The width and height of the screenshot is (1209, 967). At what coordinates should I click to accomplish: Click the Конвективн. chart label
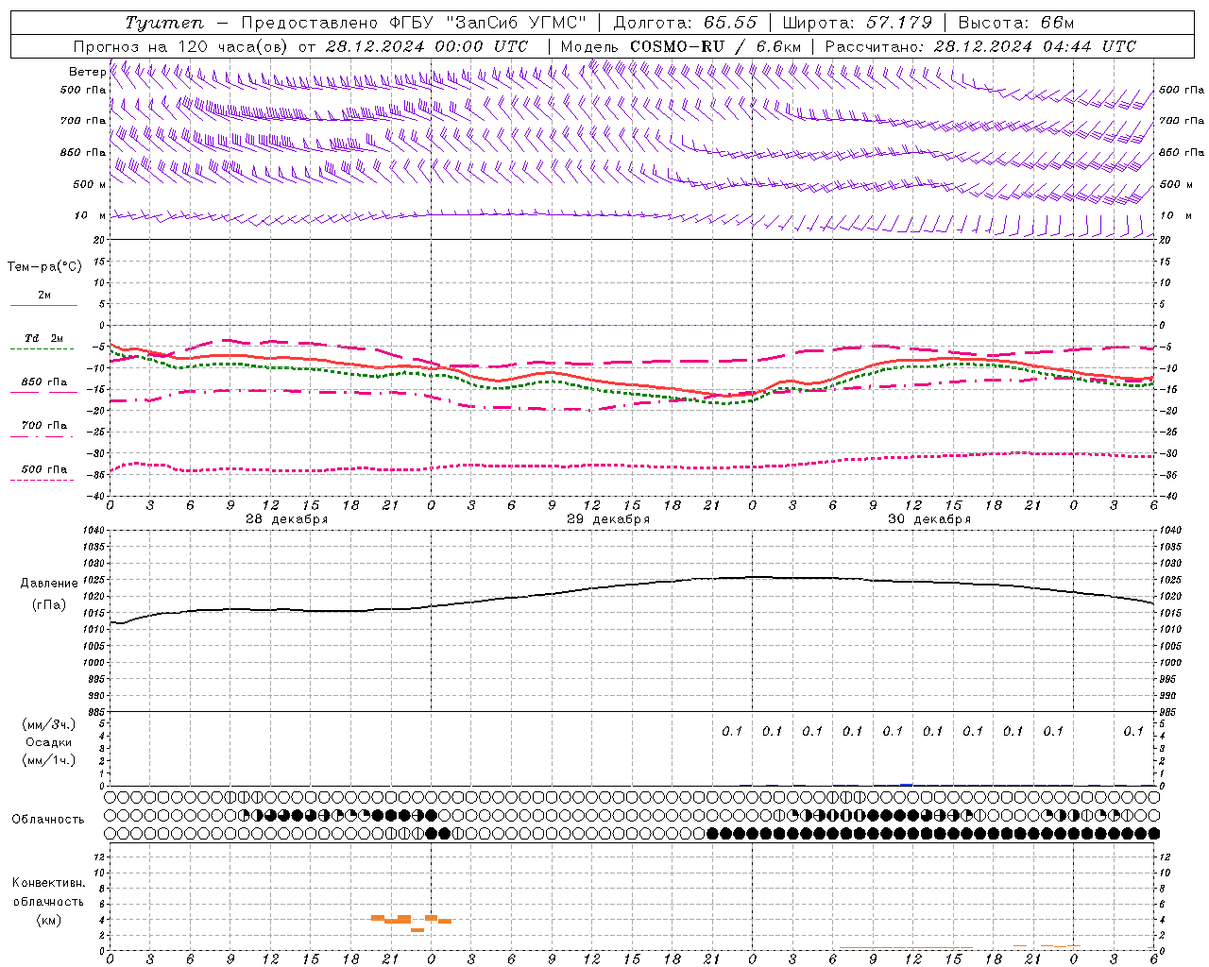pyautogui.click(x=48, y=883)
